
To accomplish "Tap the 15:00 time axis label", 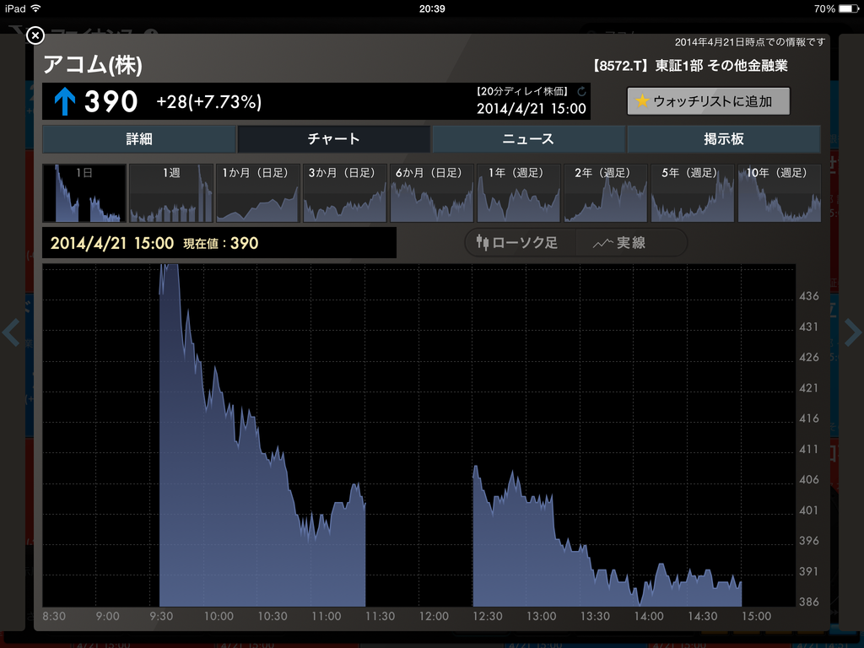I will 756,616.
